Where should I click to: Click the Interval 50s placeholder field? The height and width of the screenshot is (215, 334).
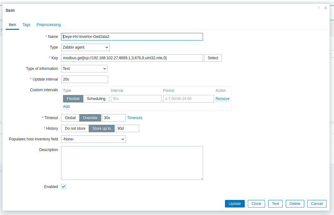click(x=136, y=99)
